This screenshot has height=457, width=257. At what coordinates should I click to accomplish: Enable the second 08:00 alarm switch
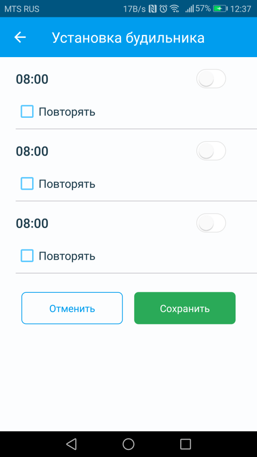pos(211,151)
